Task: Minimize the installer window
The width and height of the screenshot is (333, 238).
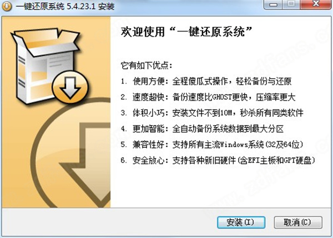Action: [x=273, y=4]
